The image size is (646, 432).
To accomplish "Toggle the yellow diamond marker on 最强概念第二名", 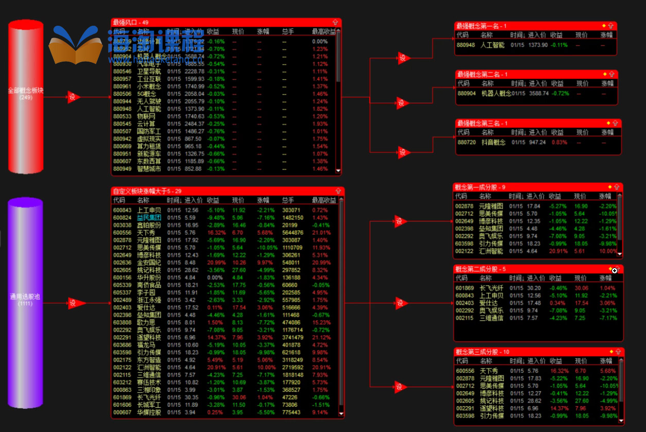I will coord(605,74).
